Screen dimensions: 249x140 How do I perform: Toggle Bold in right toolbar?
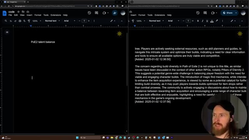198,21
